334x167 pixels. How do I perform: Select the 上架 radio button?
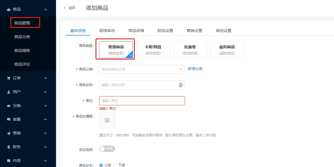coord(101,165)
